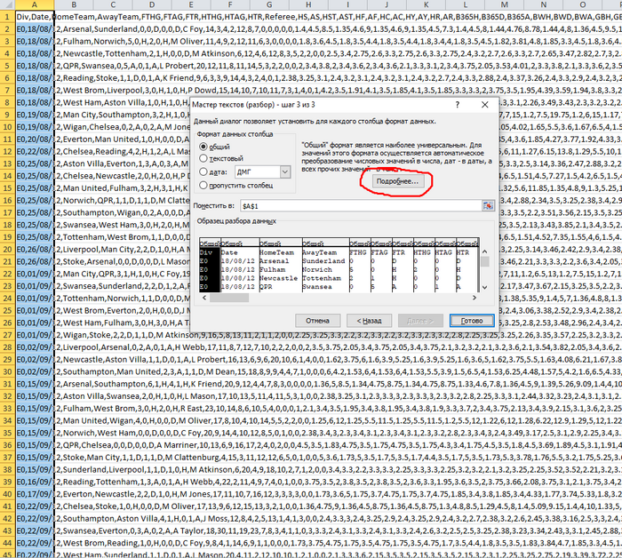
Task: Click the row with 'West Brom,Liverpool,3,0,H'
Action: tap(319, 91)
